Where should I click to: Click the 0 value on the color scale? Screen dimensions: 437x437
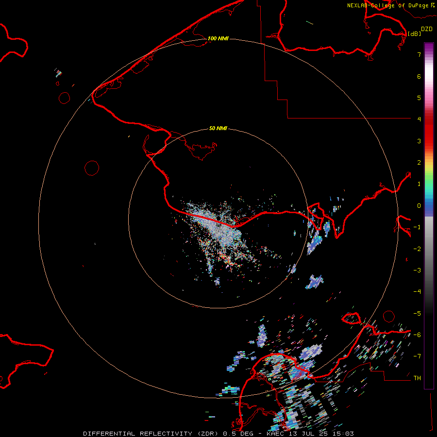[x=419, y=206]
